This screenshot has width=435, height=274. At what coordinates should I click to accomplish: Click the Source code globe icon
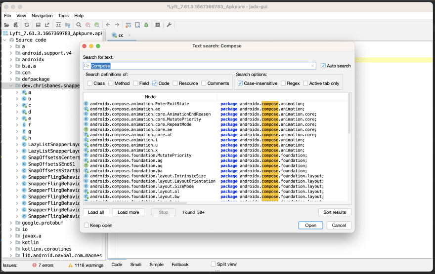[x=12, y=40]
